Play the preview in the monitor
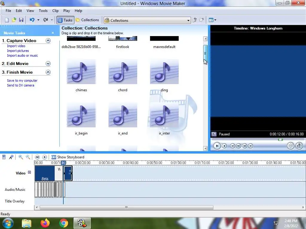The image size is (306, 229). point(217,146)
